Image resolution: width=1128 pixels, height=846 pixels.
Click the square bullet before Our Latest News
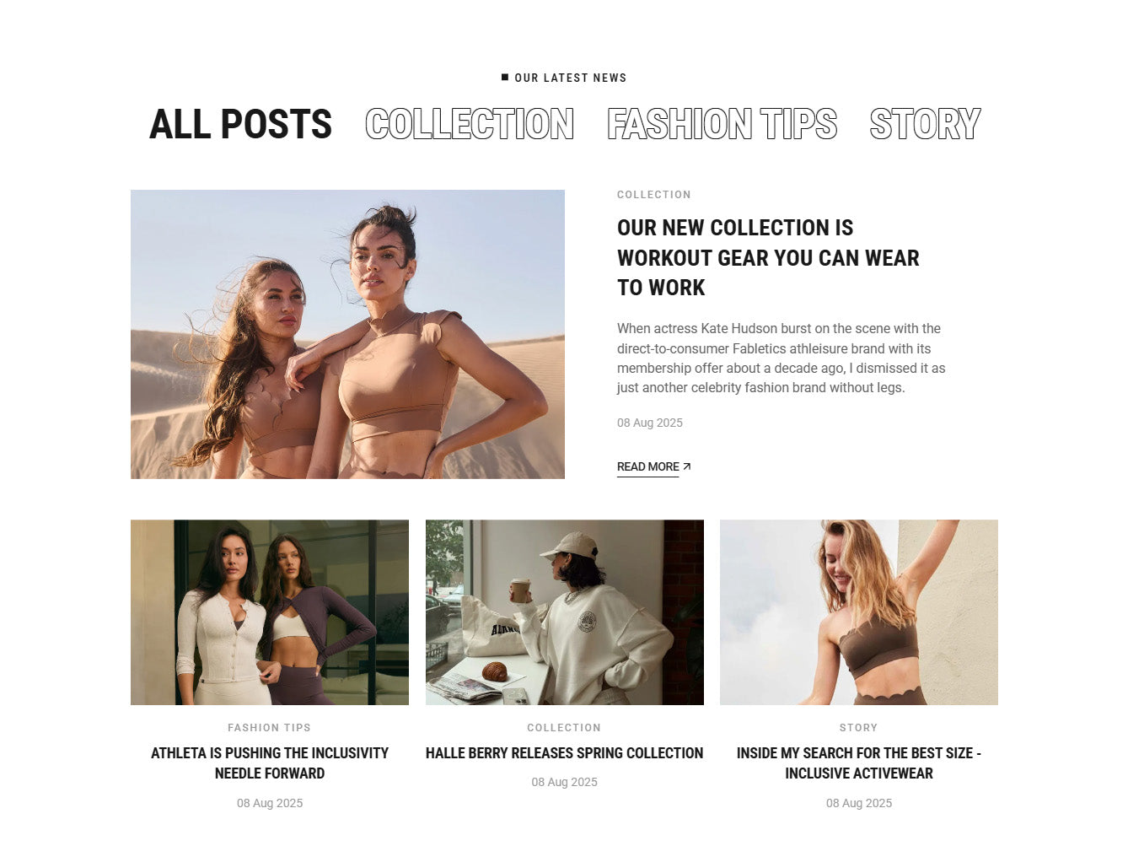point(505,78)
